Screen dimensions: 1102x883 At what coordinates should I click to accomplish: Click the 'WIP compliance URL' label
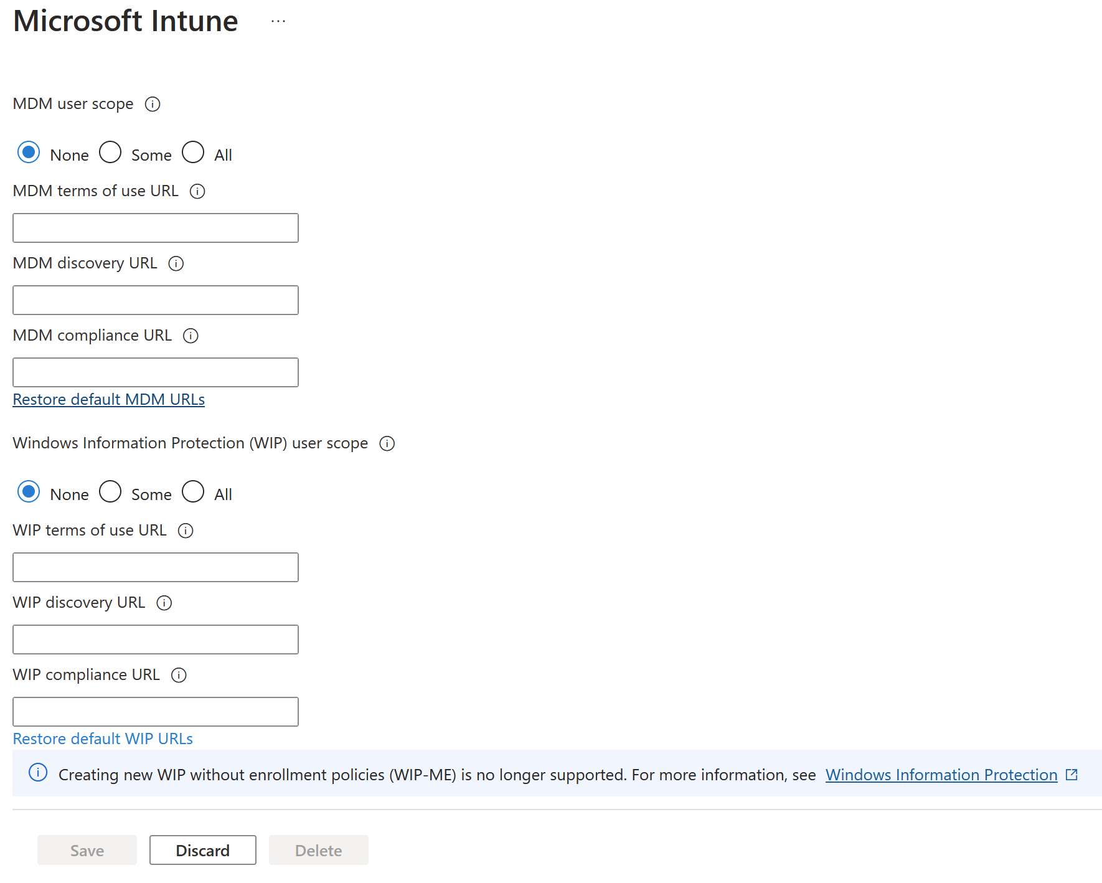[87, 675]
